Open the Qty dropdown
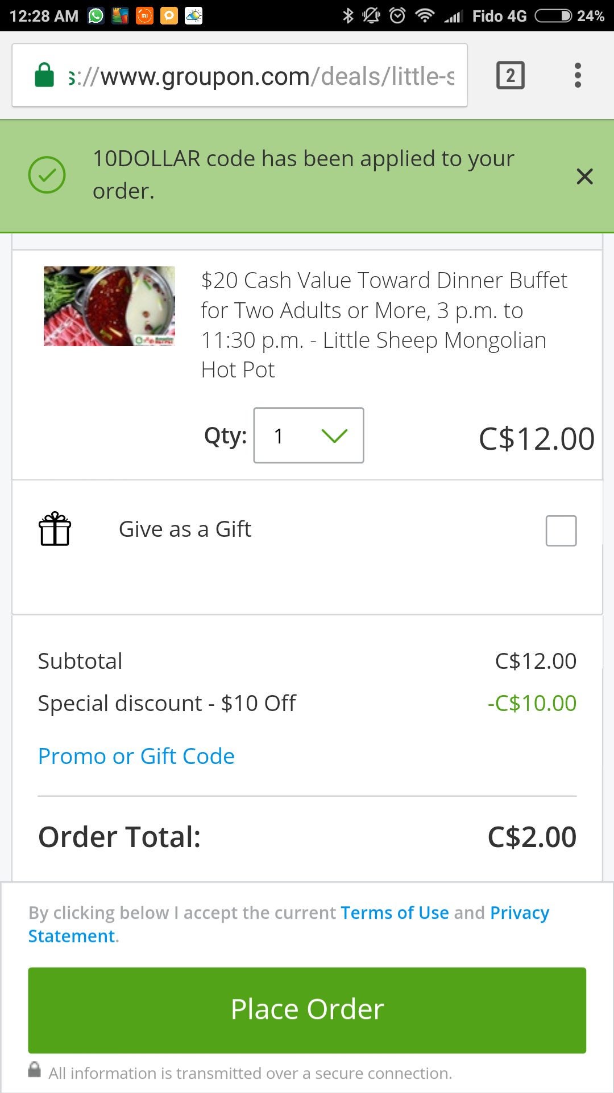This screenshot has height=1093, width=614. click(x=309, y=435)
